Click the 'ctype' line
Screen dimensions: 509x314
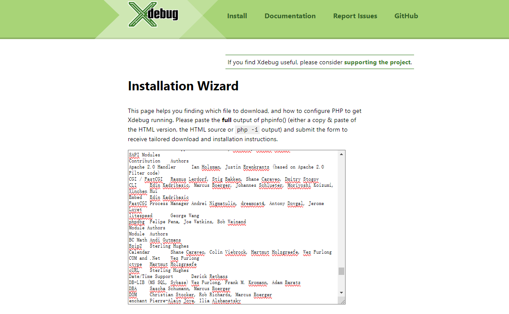tap(163, 264)
